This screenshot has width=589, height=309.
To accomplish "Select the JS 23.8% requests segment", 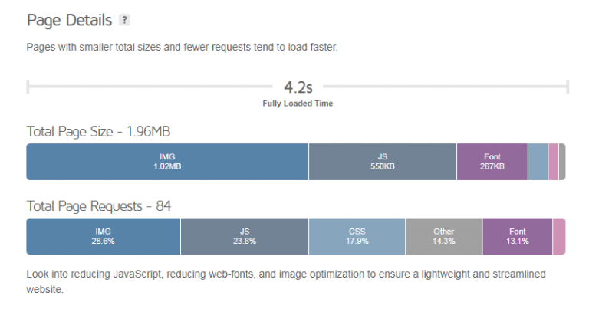I will click(244, 236).
